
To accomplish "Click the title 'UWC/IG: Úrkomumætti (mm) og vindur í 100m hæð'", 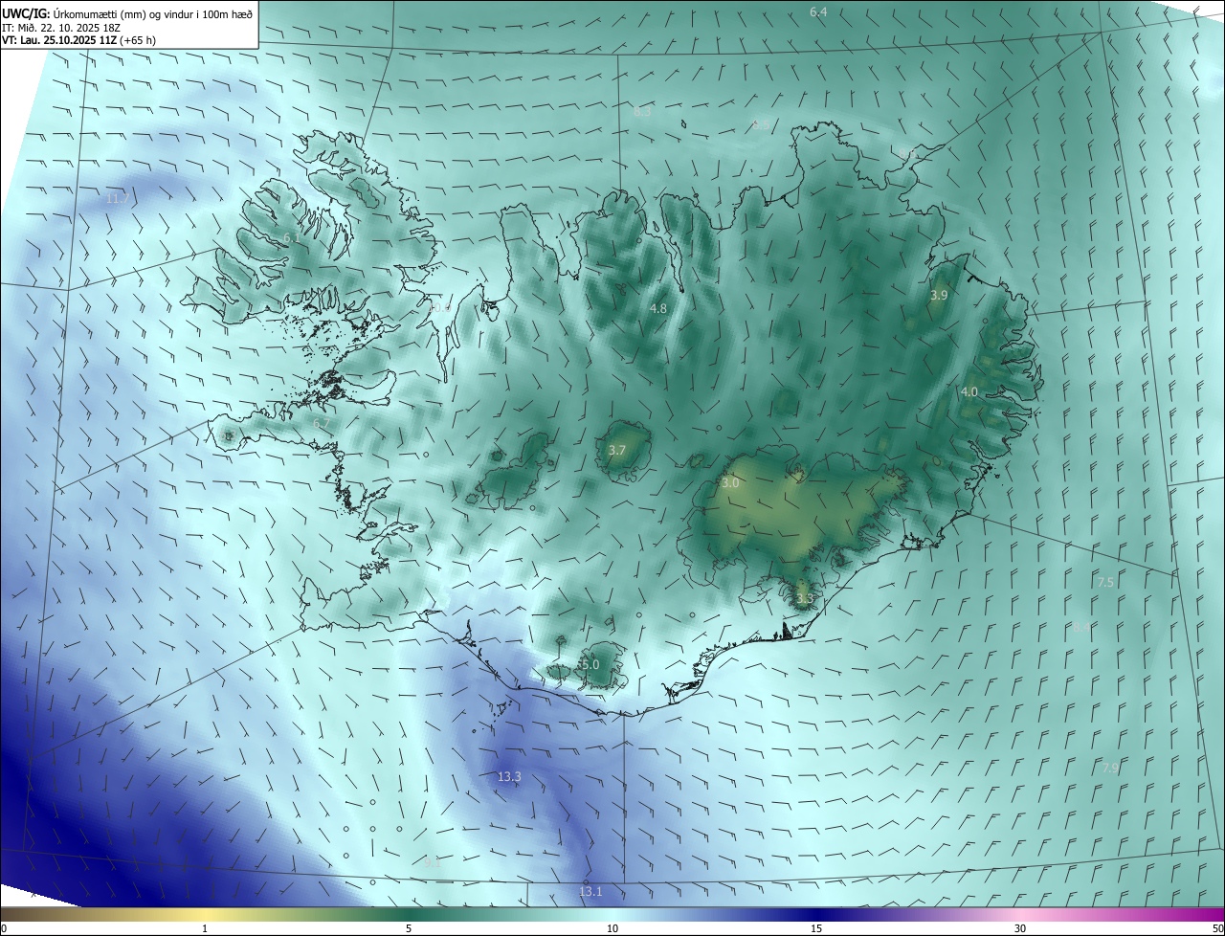I will click(127, 13).
